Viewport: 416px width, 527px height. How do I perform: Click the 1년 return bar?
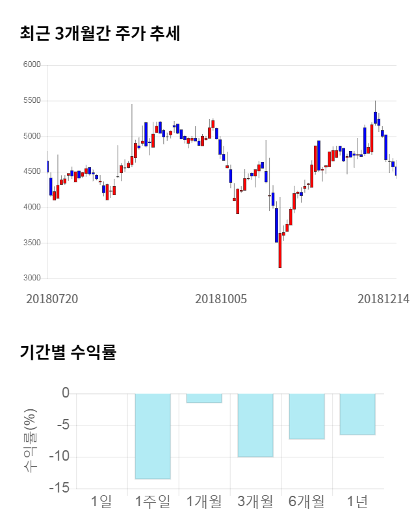click(357, 414)
